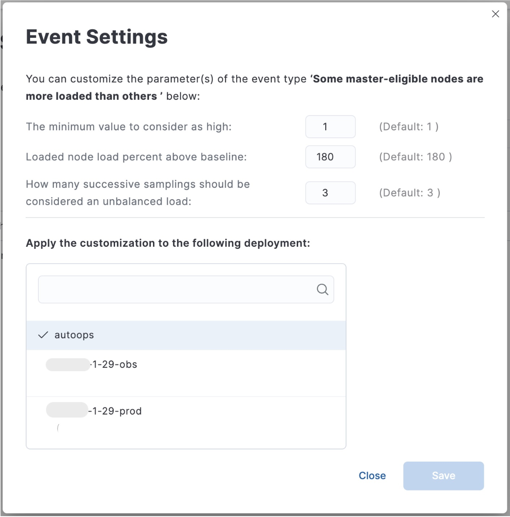Select the -1-29-obs deployment
The image size is (510, 517).
pyautogui.click(x=91, y=364)
